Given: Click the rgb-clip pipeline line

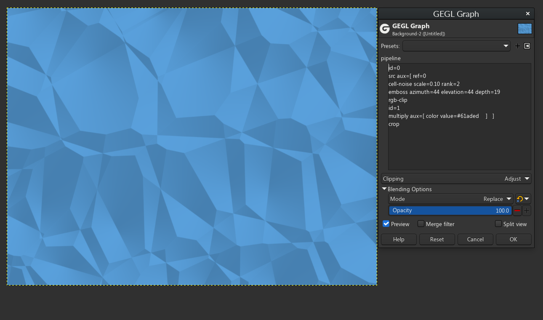Looking at the screenshot, I should pos(398,100).
